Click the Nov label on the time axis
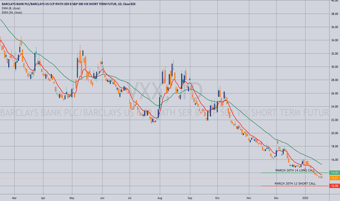This screenshot has width=340, height=201. tap(249, 198)
